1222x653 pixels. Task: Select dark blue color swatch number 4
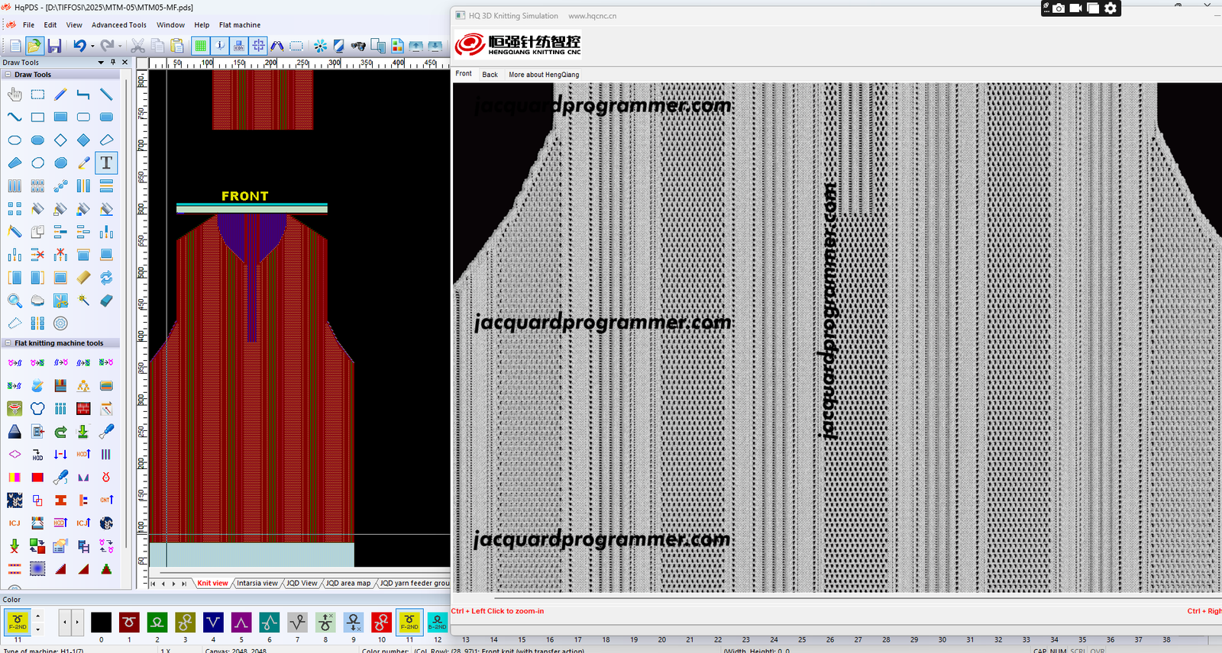coord(213,622)
